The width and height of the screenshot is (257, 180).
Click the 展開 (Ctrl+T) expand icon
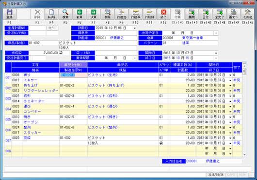click(x=192, y=14)
